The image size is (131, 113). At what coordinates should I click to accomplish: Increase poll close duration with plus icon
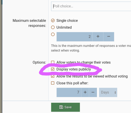point(85,92)
